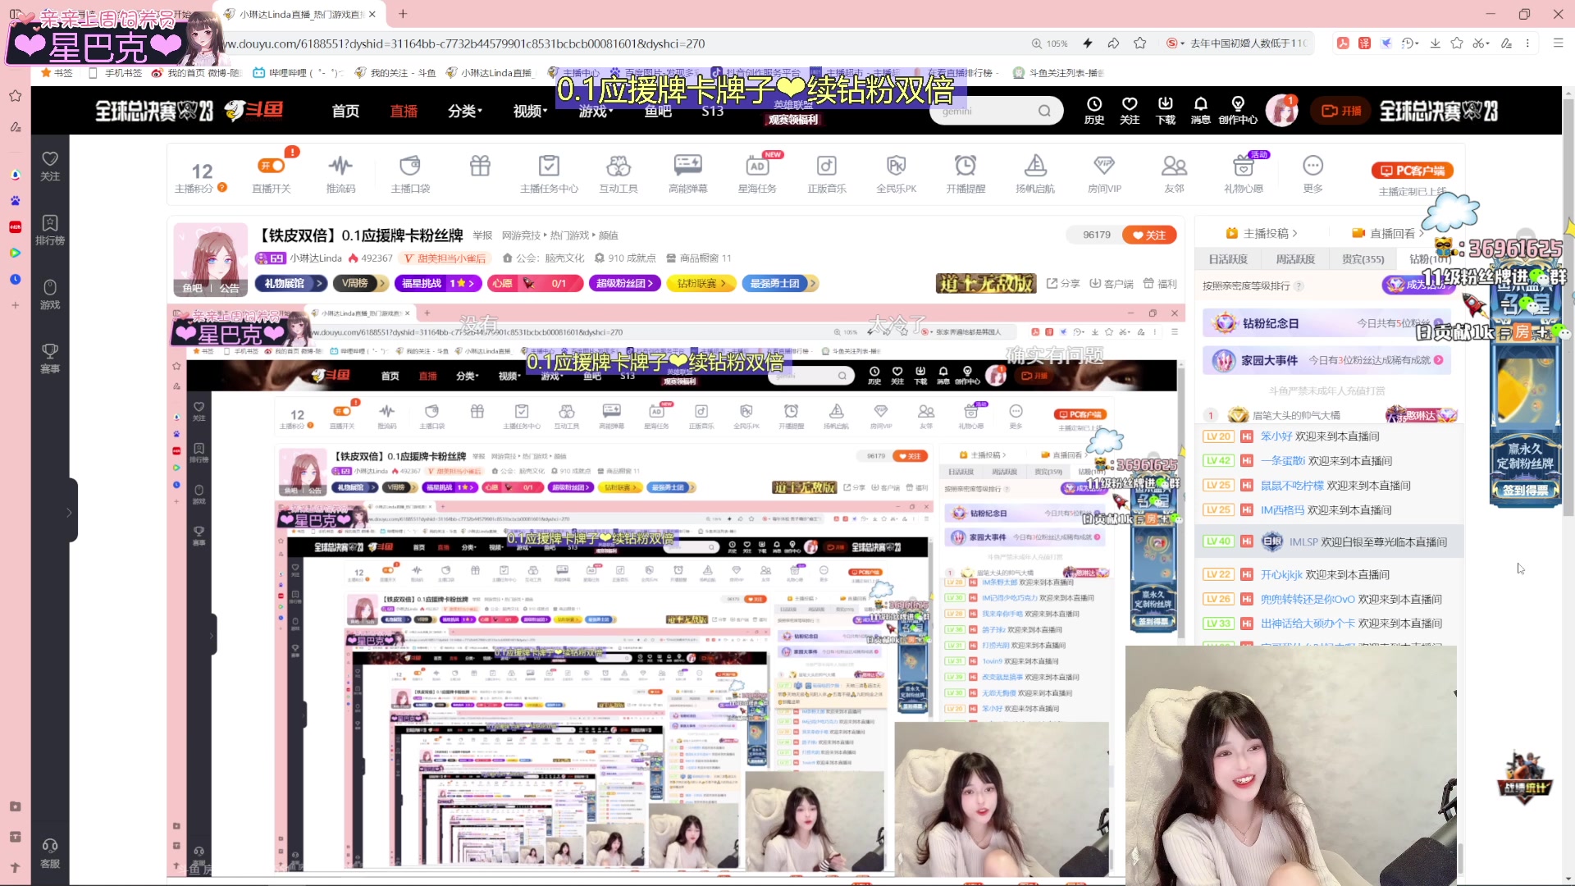Expand 游戏 dropdown in navigation

coord(596,111)
